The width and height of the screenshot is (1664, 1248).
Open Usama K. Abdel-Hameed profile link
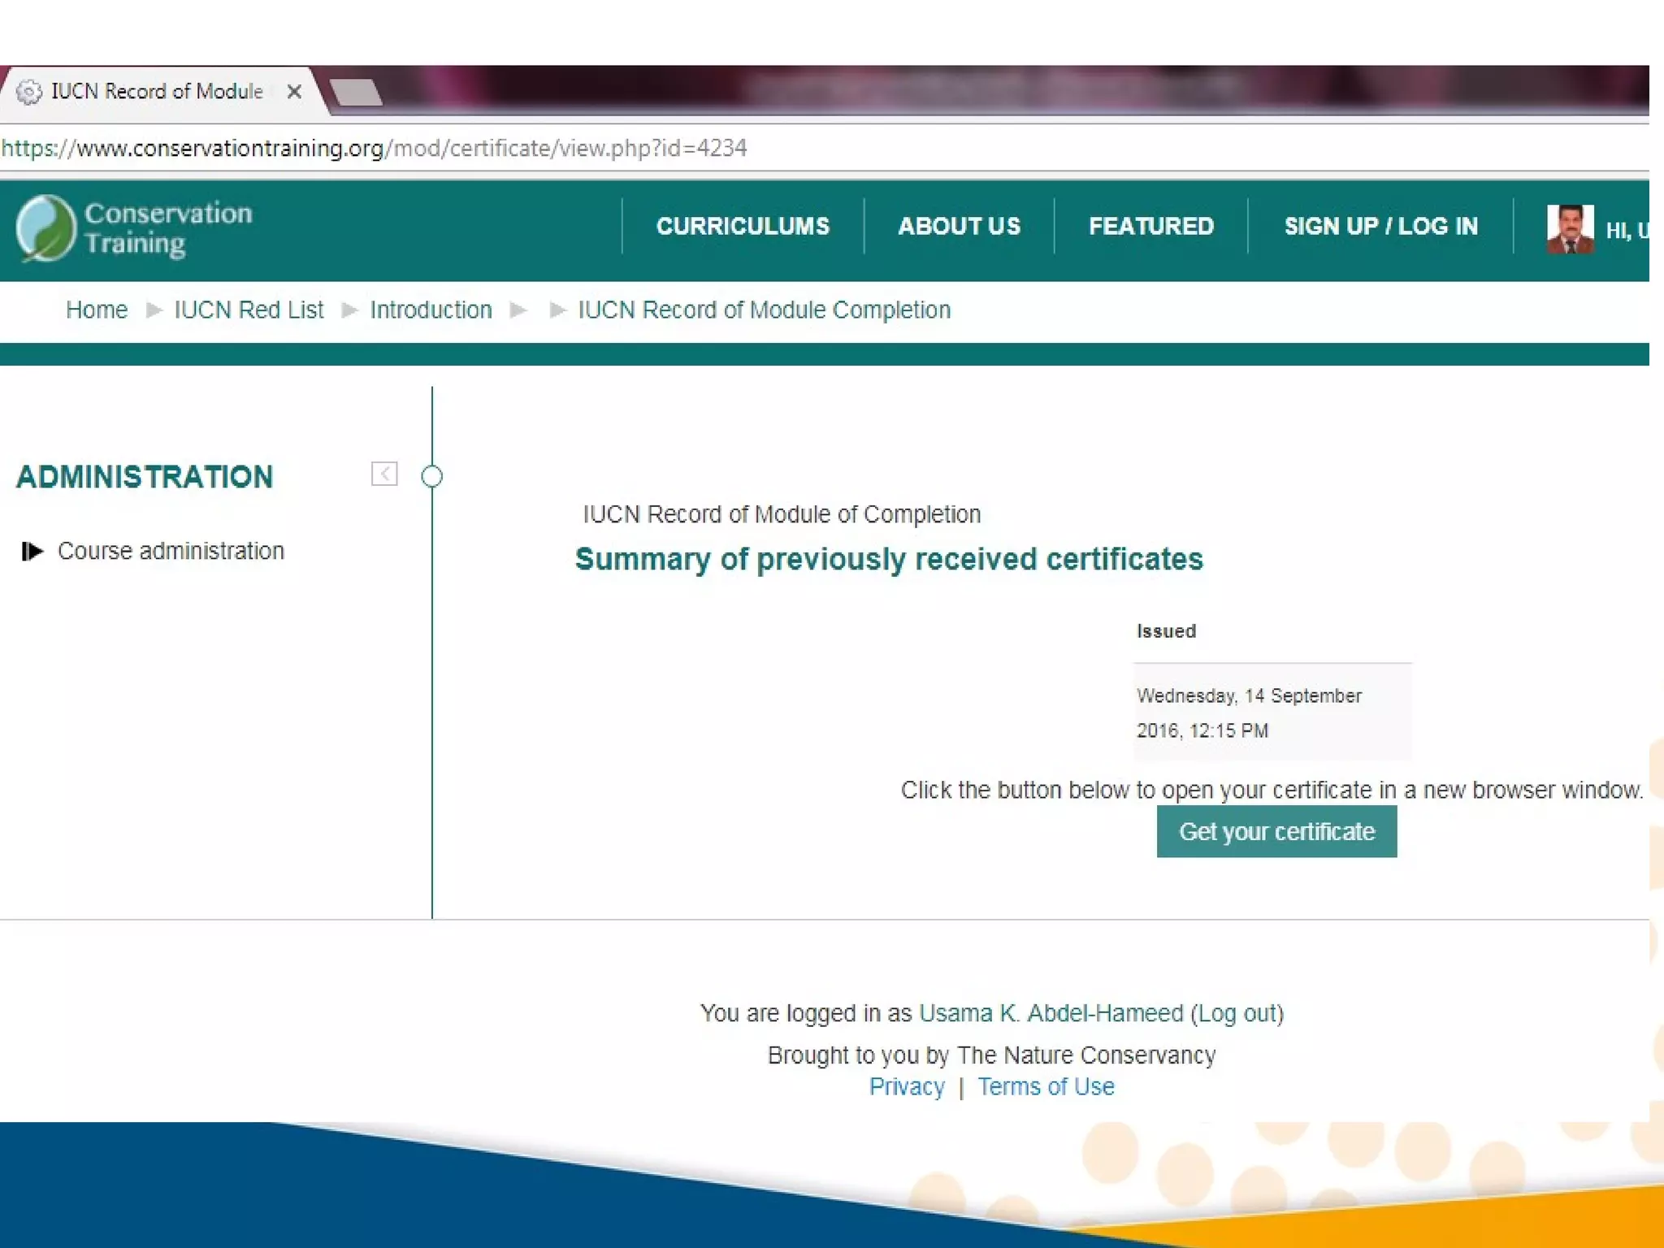(x=1051, y=1013)
